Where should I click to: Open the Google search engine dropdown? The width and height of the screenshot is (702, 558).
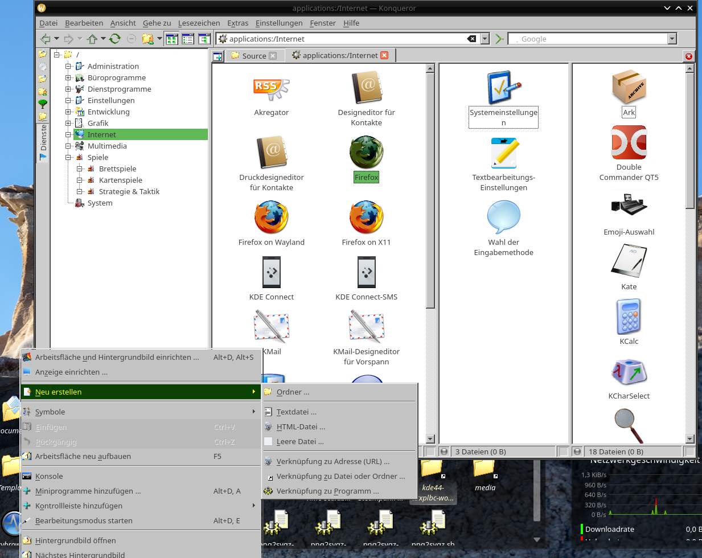(671, 39)
